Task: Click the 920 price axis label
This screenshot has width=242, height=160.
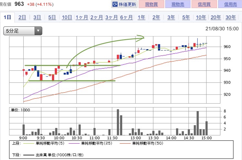Action: (227, 94)
